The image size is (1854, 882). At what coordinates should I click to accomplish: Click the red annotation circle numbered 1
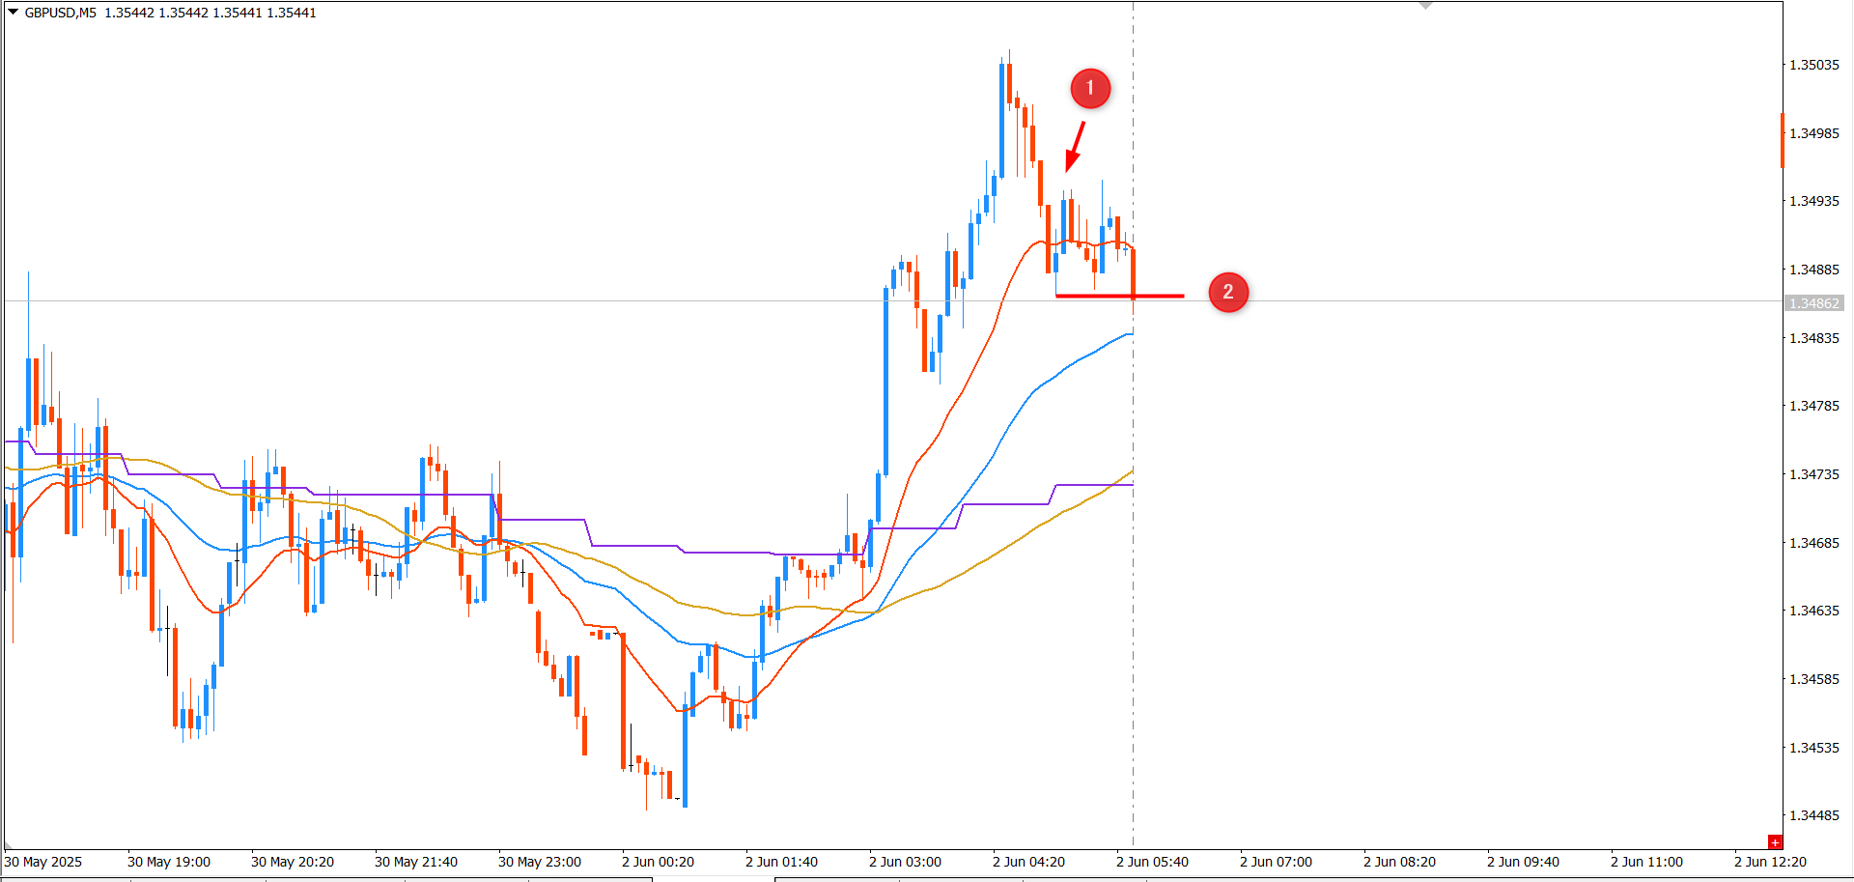(1090, 88)
